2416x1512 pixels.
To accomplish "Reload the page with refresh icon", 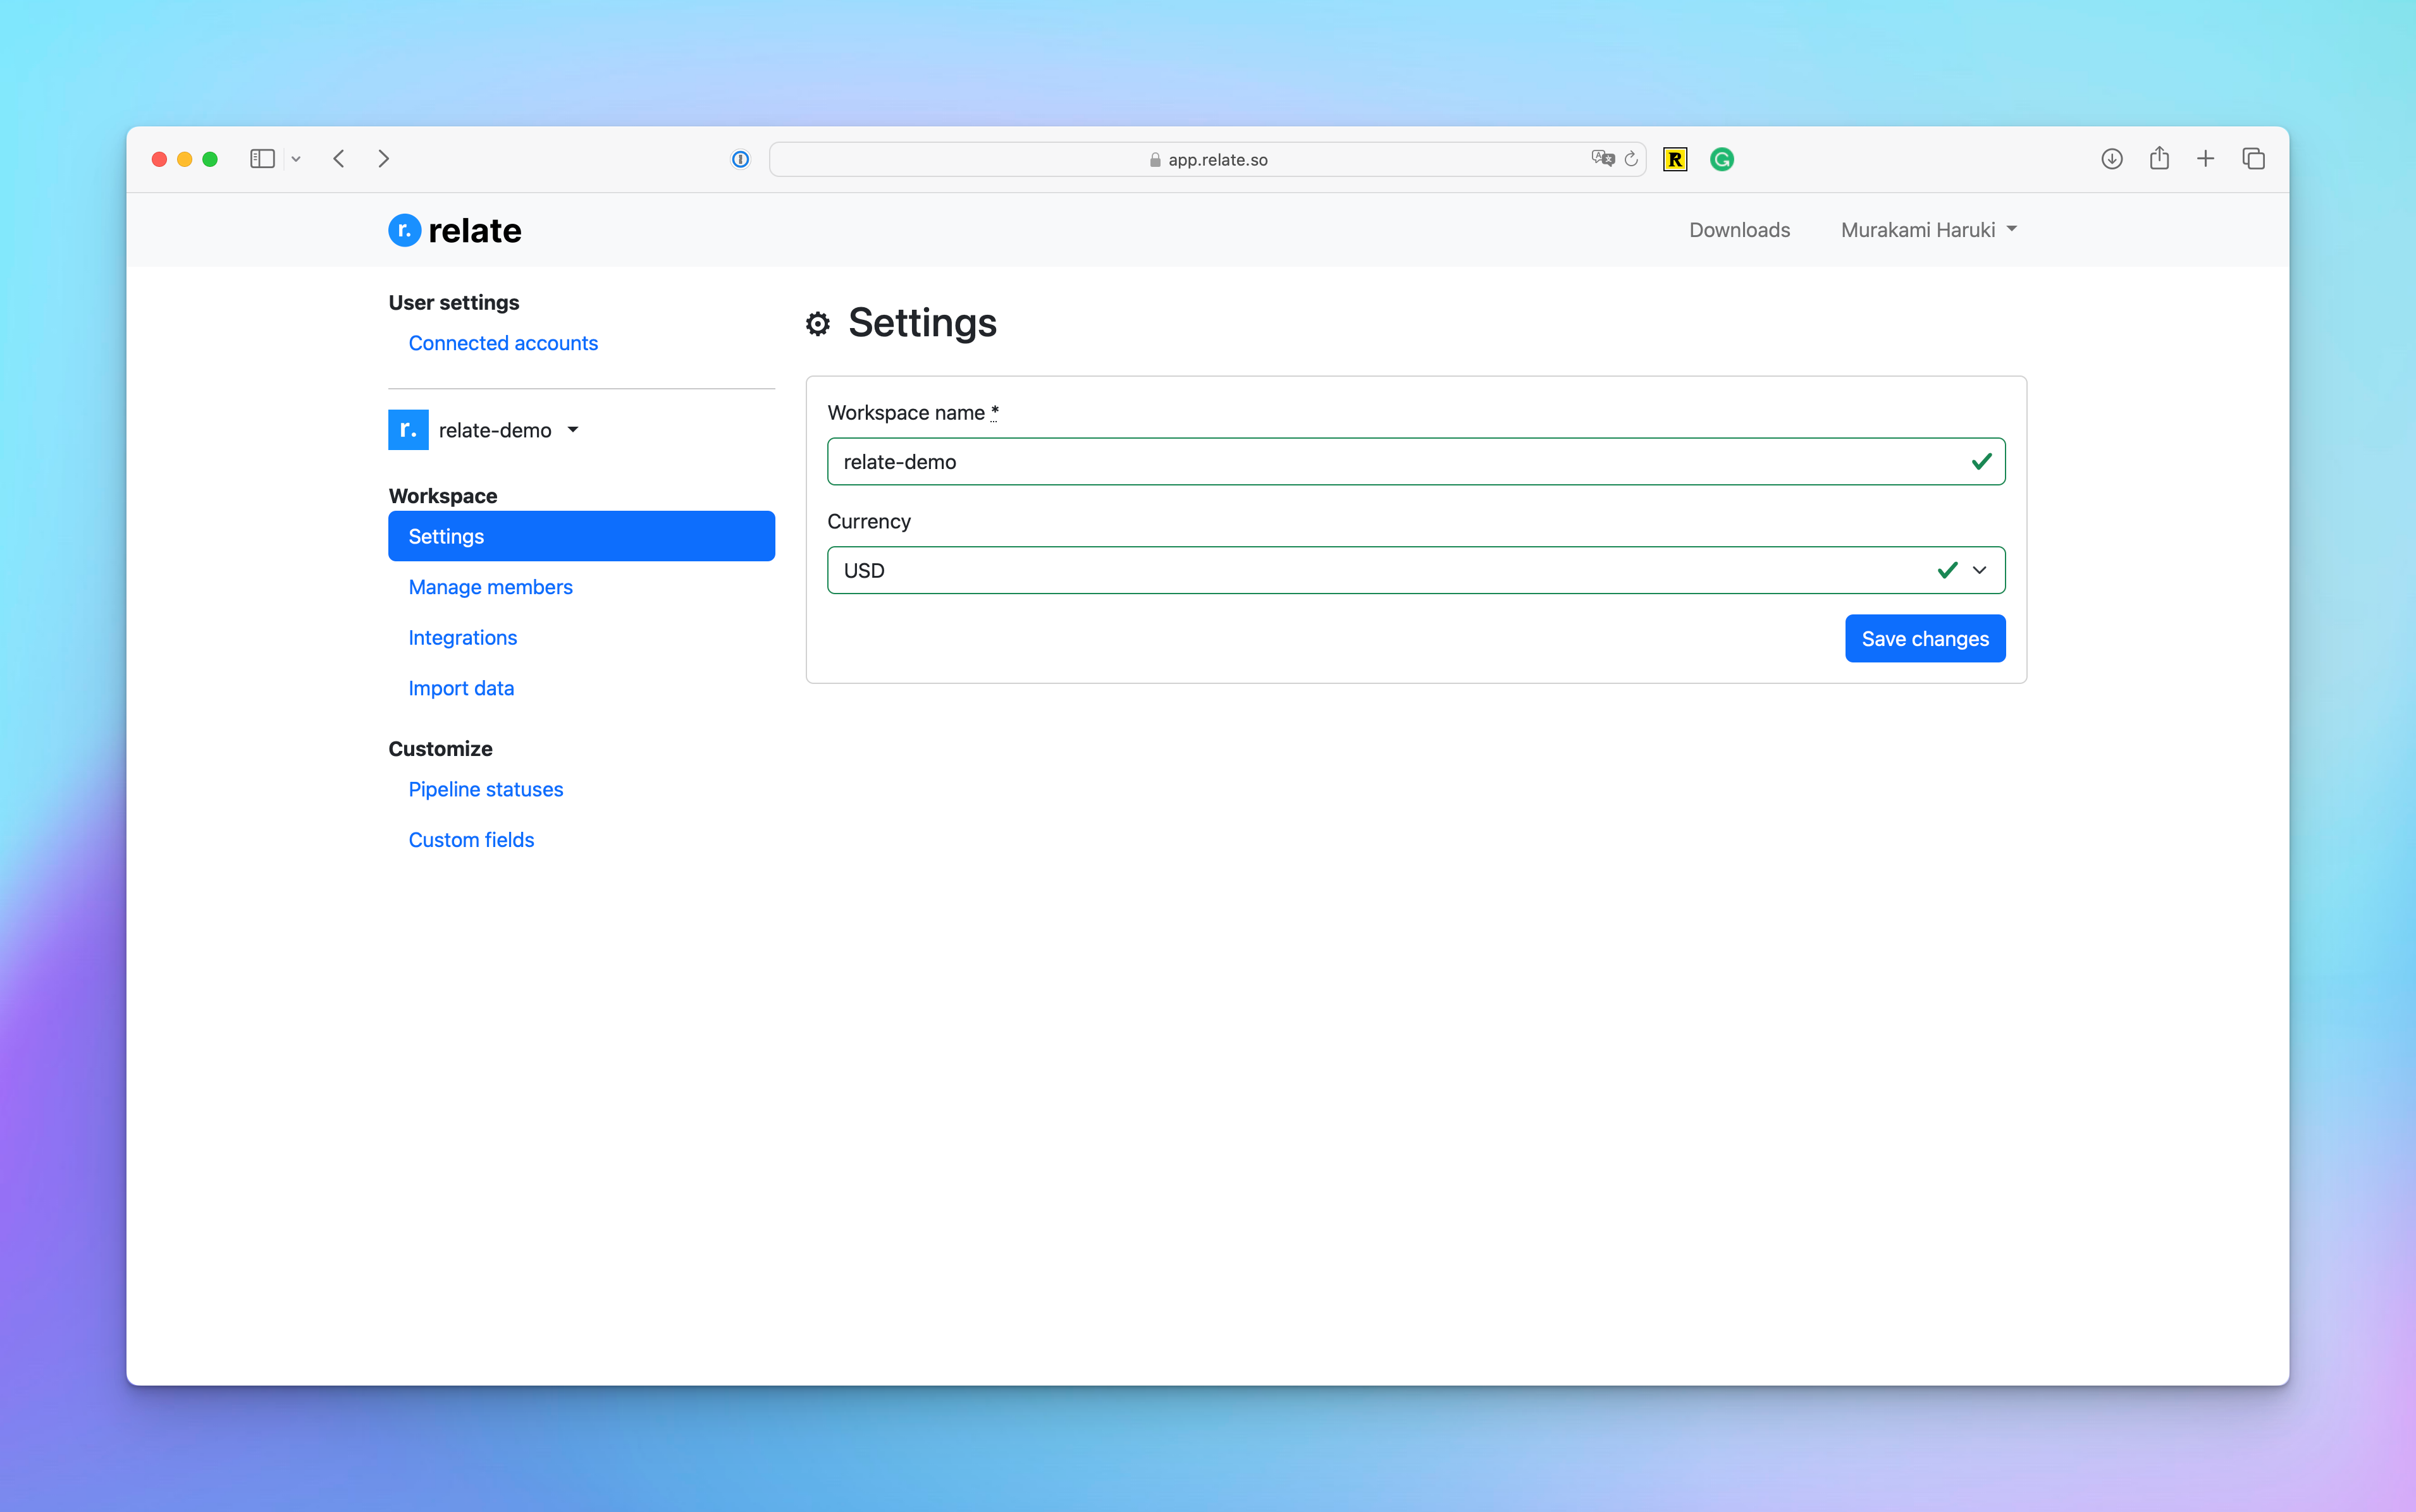I will [1632, 159].
